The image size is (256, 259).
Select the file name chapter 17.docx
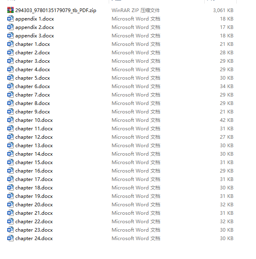coord(34,179)
